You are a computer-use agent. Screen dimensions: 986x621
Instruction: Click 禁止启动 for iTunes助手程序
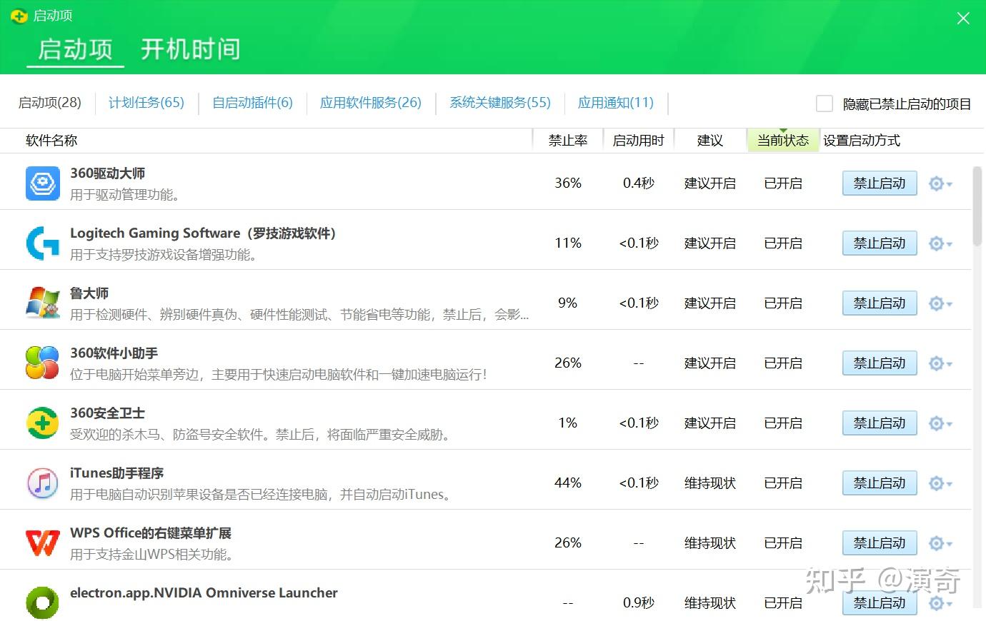(x=880, y=483)
